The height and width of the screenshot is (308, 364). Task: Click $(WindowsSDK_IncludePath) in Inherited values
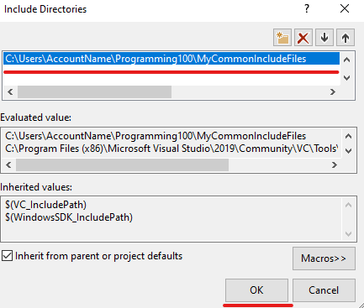(x=69, y=217)
